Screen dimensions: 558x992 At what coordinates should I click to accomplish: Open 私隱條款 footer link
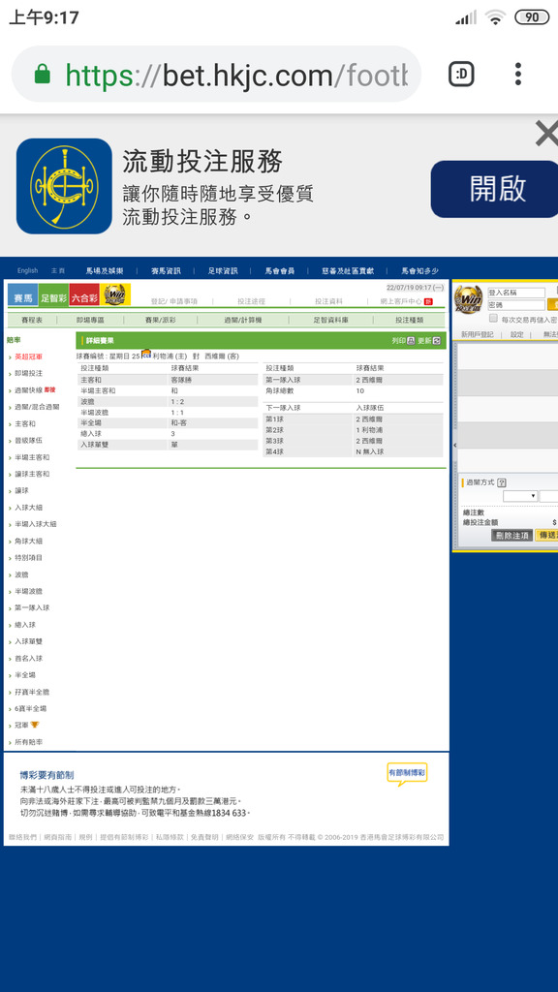(169, 836)
